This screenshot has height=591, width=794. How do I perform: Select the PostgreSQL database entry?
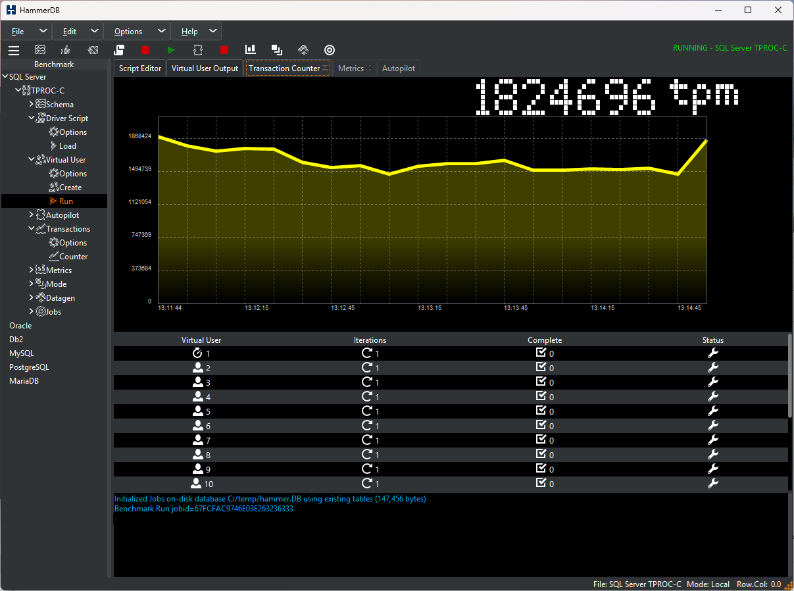tap(29, 367)
